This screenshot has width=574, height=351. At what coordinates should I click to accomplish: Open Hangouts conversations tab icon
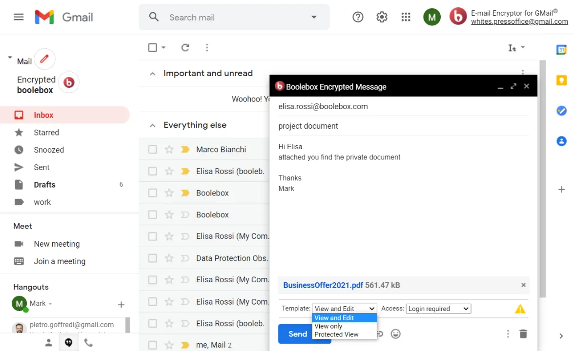(x=68, y=343)
